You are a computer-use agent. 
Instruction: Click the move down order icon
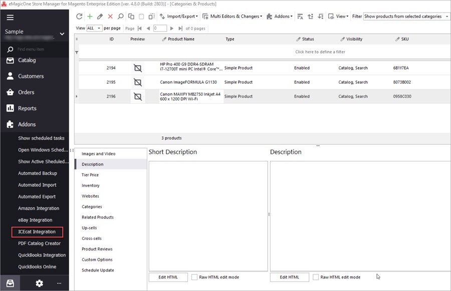click(x=320, y=17)
